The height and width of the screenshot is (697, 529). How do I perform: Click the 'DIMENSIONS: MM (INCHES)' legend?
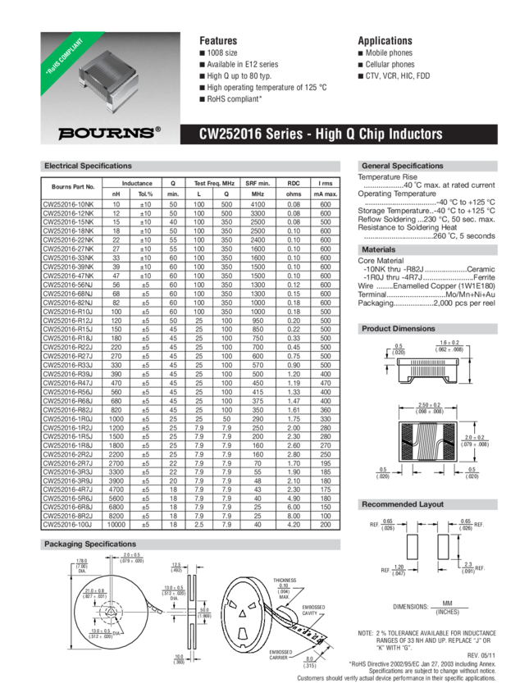431,607
